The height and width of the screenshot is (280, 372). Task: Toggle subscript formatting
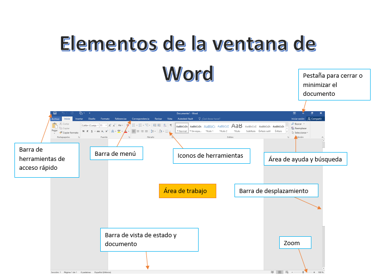click(103, 131)
